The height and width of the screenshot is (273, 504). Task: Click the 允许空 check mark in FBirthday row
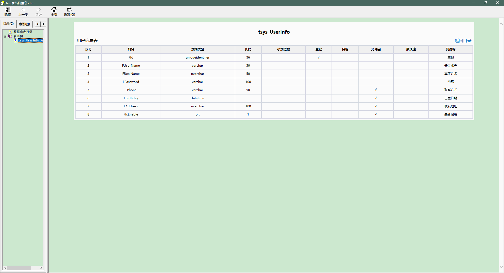376,98
